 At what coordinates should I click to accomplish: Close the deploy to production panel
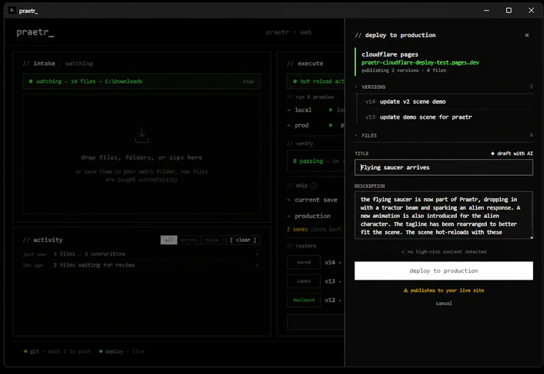526,35
